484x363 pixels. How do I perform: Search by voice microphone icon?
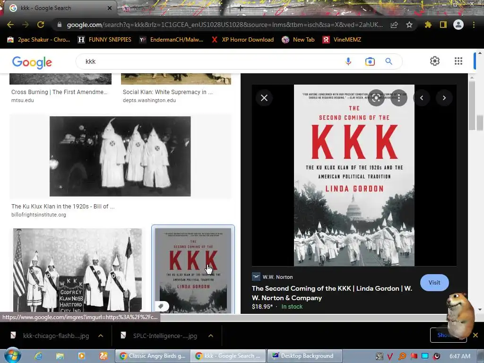[x=348, y=61]
